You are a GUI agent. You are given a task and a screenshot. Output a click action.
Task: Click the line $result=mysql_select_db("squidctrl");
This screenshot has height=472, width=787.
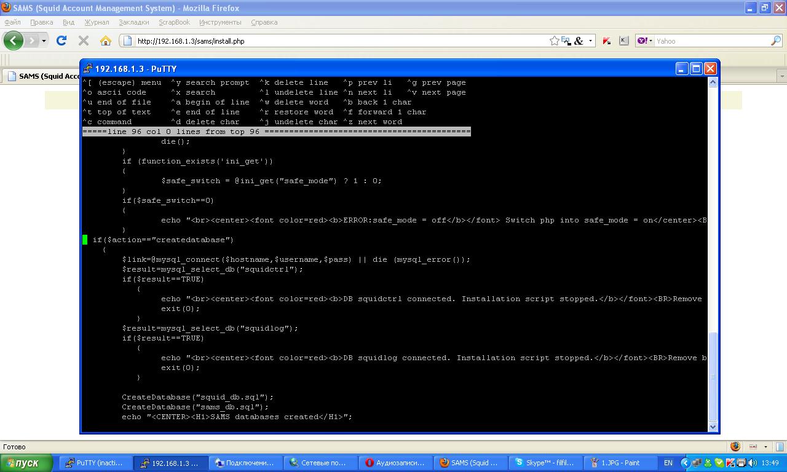tap(213, 269)
